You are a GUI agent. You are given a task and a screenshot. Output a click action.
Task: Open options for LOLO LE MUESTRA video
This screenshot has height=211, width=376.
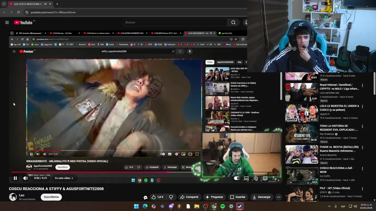(x=362, y=106)
